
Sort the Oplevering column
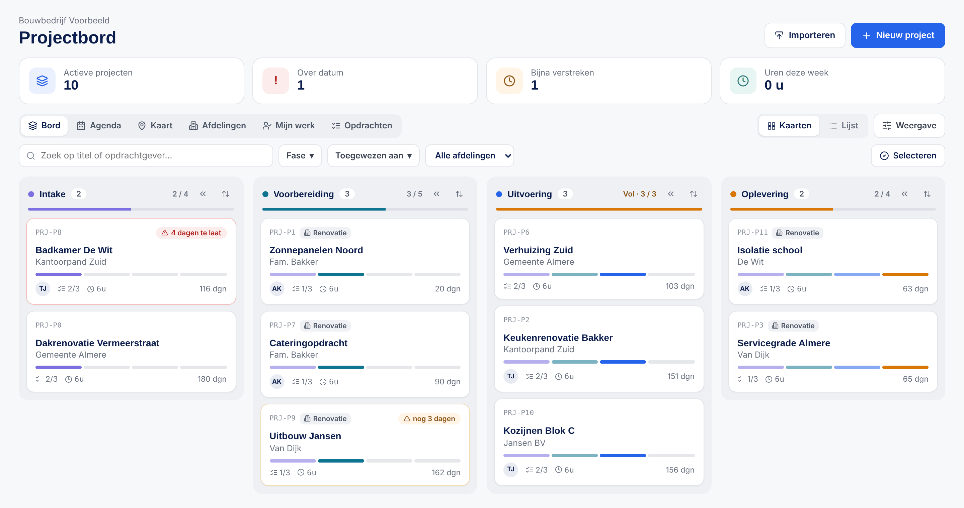coord(927,194)
